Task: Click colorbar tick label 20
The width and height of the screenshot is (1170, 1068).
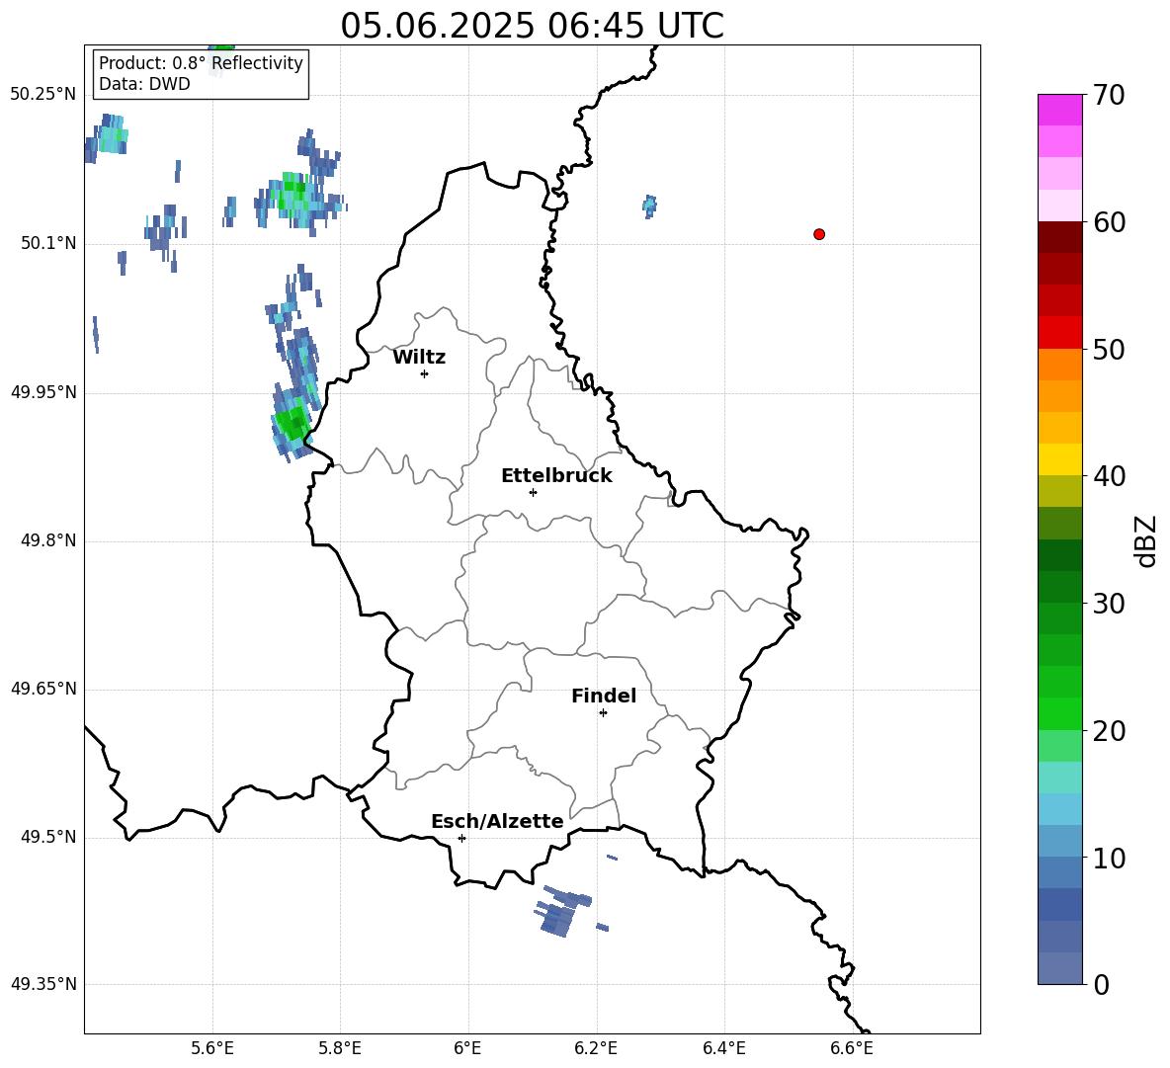Action: 1109,731
